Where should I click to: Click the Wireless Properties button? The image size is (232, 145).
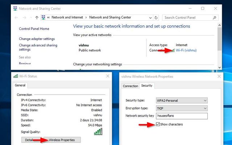tap(62, 140)
